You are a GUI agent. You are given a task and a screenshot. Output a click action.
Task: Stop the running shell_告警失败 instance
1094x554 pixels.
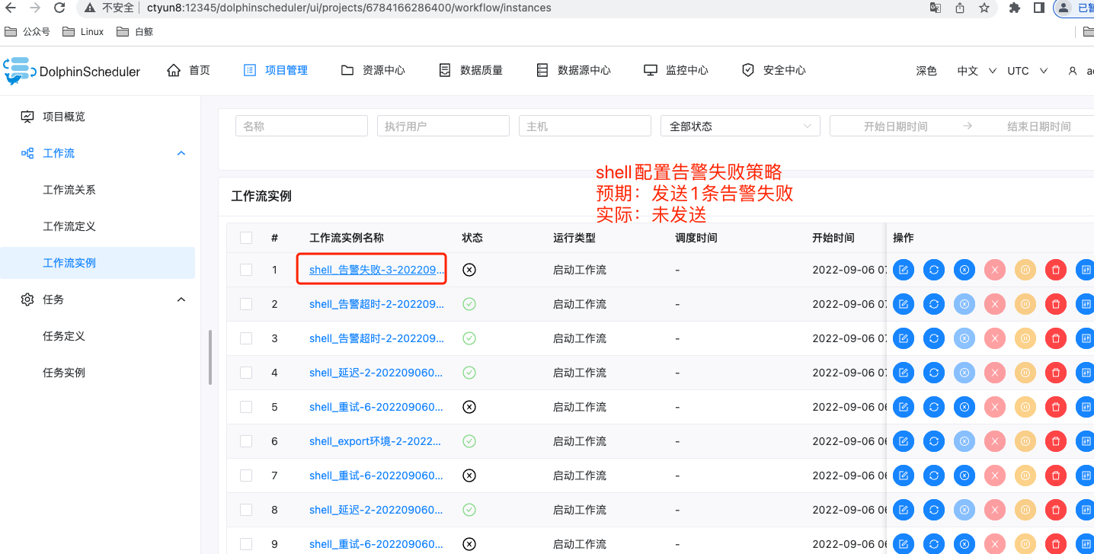[964, 269]
